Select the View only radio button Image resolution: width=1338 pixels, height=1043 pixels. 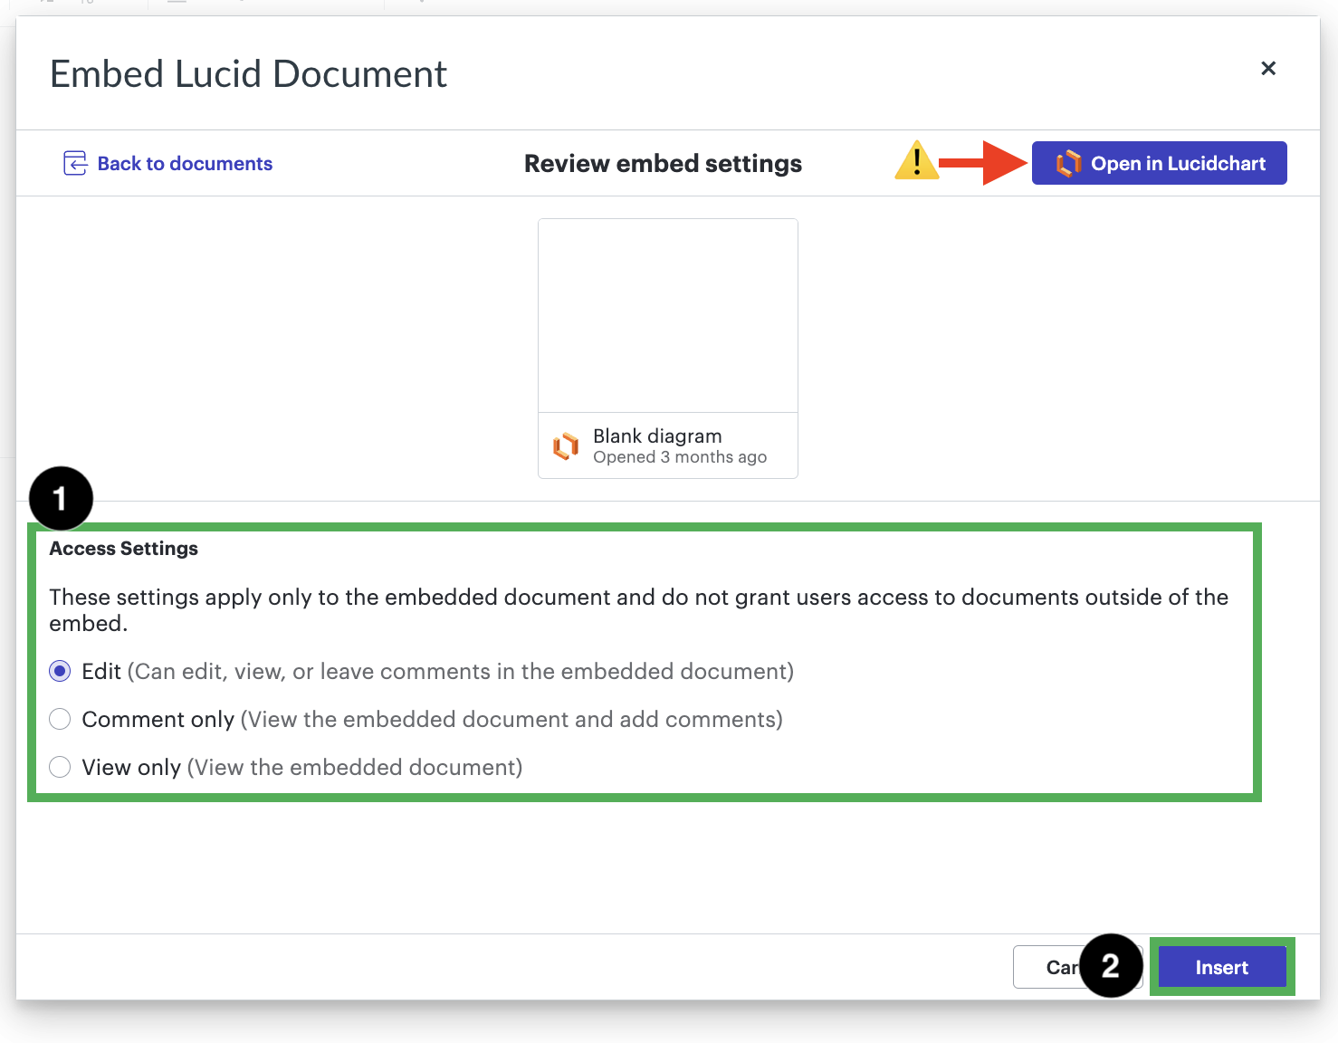click(x=60, y=767)
